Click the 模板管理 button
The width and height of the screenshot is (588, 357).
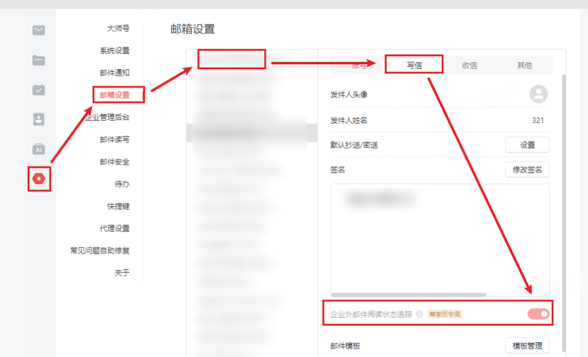(x=527, y=346)
